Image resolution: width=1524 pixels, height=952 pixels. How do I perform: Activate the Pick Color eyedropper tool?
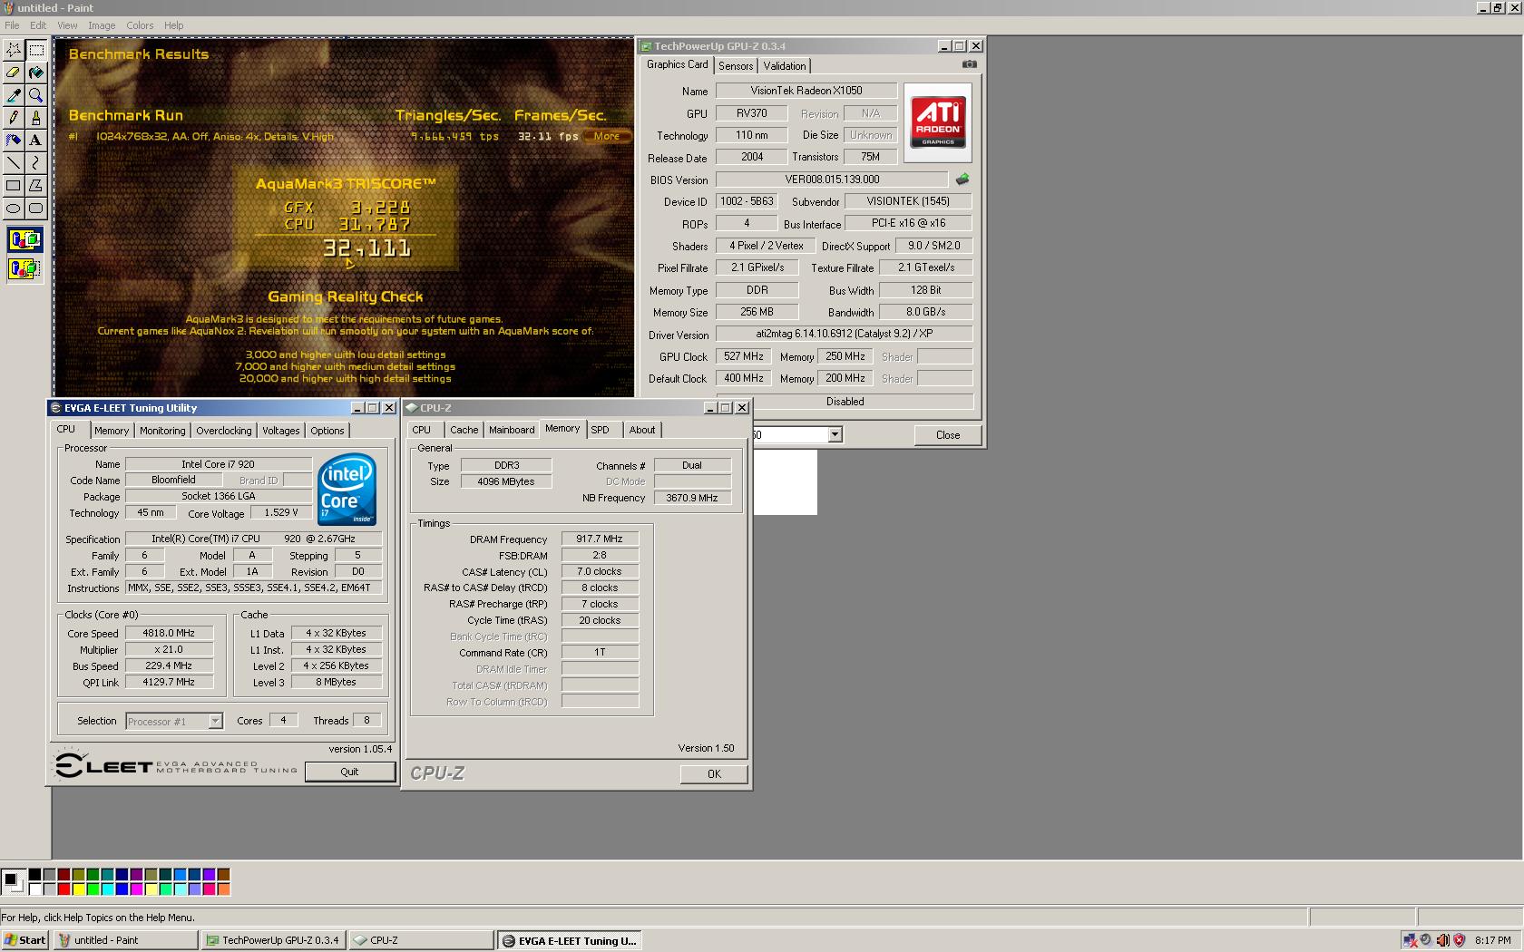pyautogui.click(x=14, y=95)
